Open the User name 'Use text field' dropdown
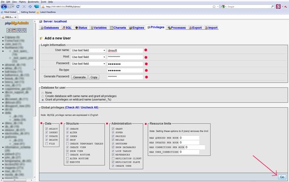This screenshot has height=182, width=289. pyautogui.click(x=89, y=50)
